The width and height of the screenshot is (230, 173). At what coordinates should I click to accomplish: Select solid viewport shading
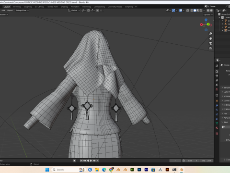point(195,11)
